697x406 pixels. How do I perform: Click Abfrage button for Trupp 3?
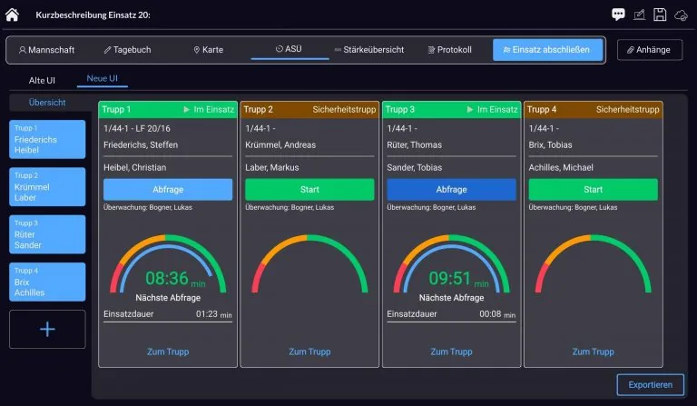(x=451, y=190)
